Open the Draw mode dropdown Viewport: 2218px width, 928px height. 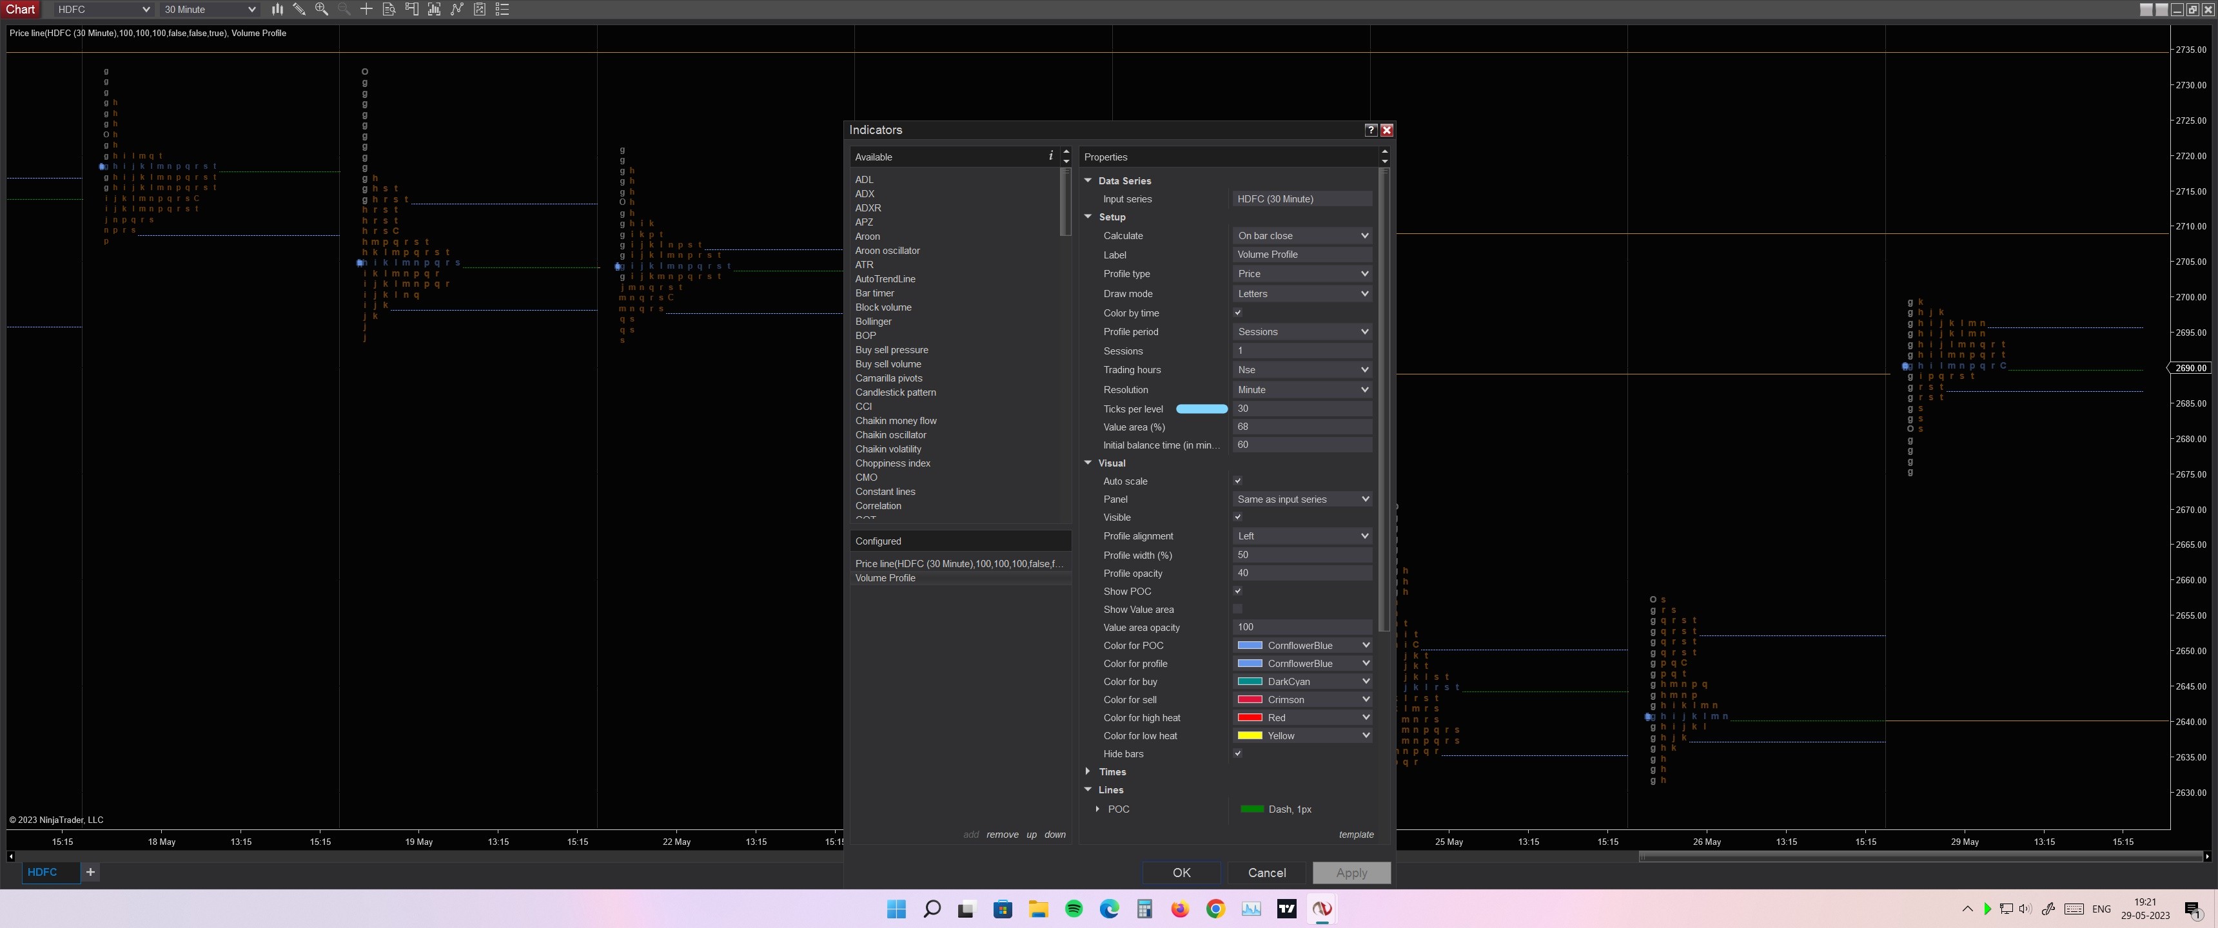point(1302,294)
